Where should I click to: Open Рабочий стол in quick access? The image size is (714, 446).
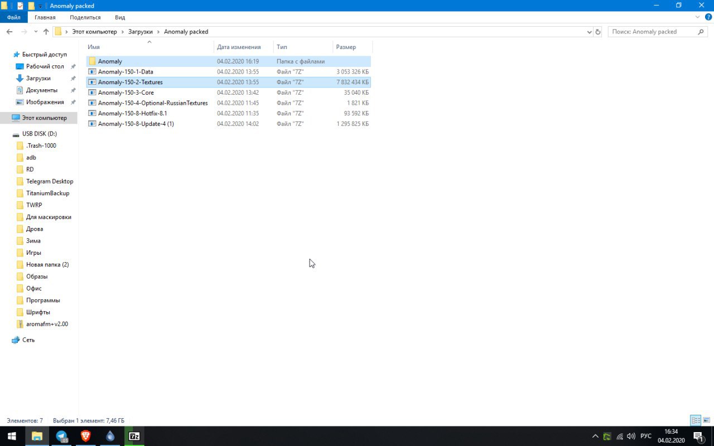[45, 66]
